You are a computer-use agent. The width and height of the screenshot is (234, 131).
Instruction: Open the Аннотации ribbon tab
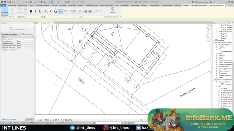(72, 5)
